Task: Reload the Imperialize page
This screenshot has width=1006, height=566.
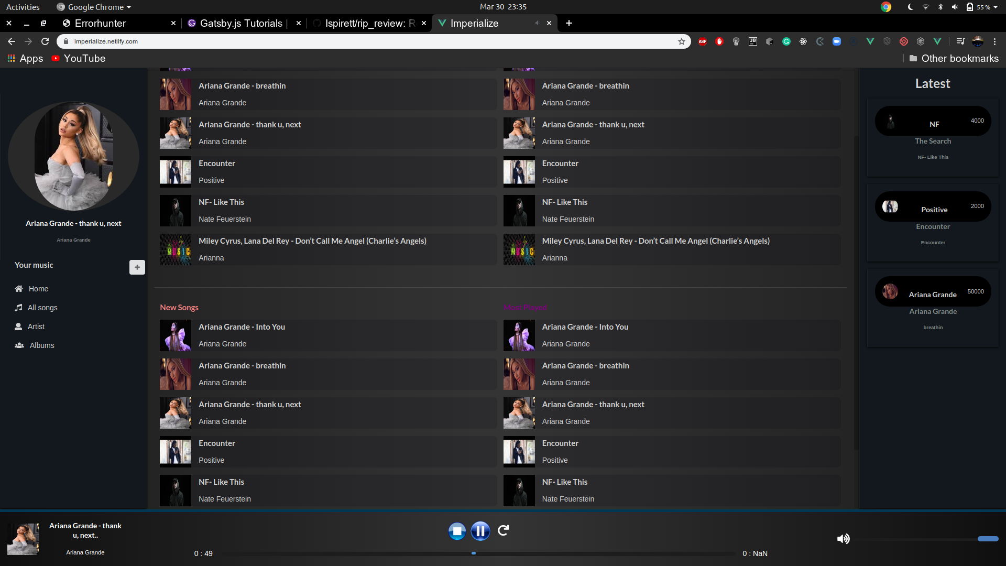Action: coord(45,41)
